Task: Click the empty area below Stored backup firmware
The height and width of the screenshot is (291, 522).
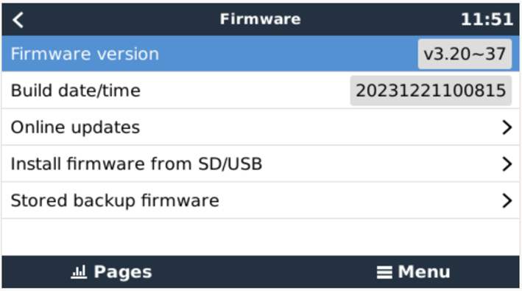Action: [x=261, y=237]
